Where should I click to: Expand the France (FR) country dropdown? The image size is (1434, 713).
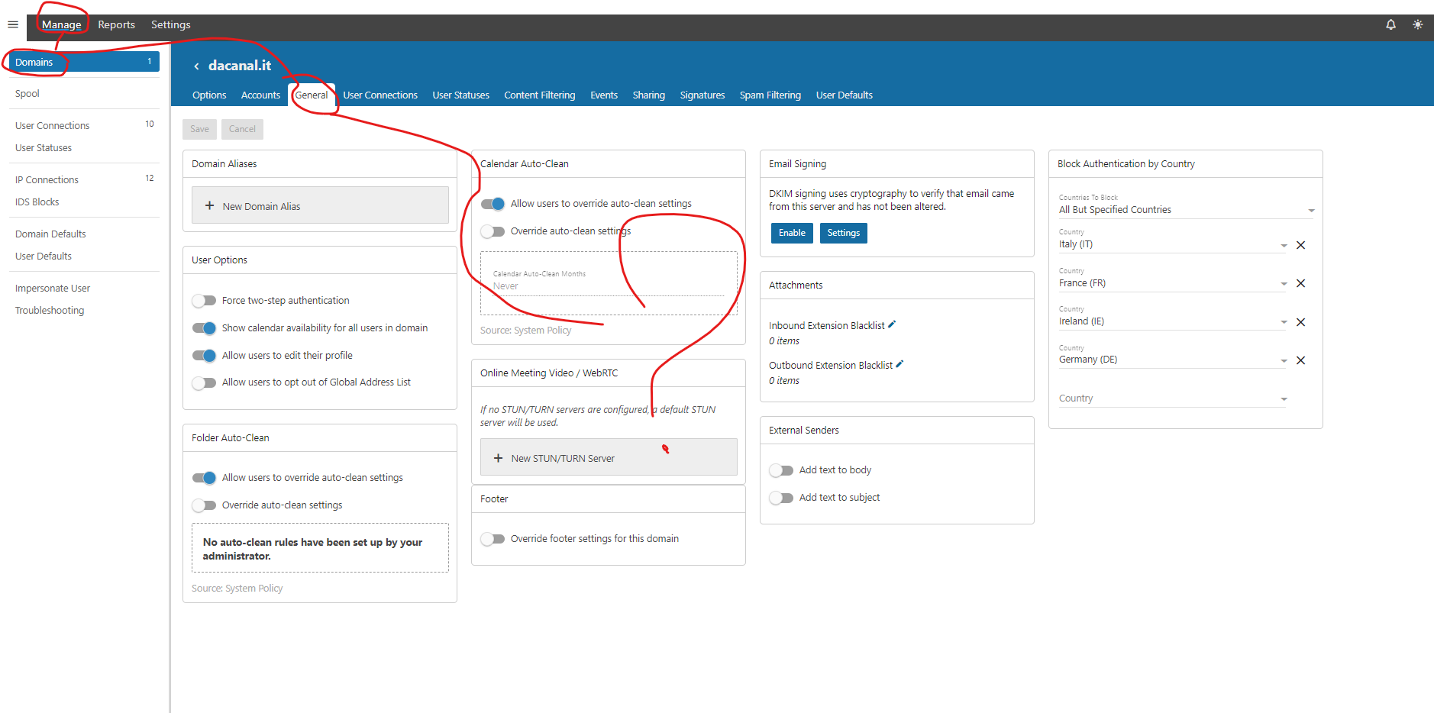coord(1283,284)
